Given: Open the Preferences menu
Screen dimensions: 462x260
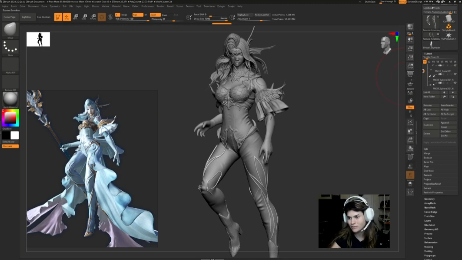Looking at the screenshot, I should tap(147, 6).
